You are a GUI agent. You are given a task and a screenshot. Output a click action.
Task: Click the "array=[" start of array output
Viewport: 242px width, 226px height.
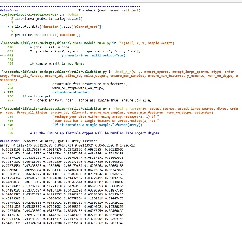point(7,145)
